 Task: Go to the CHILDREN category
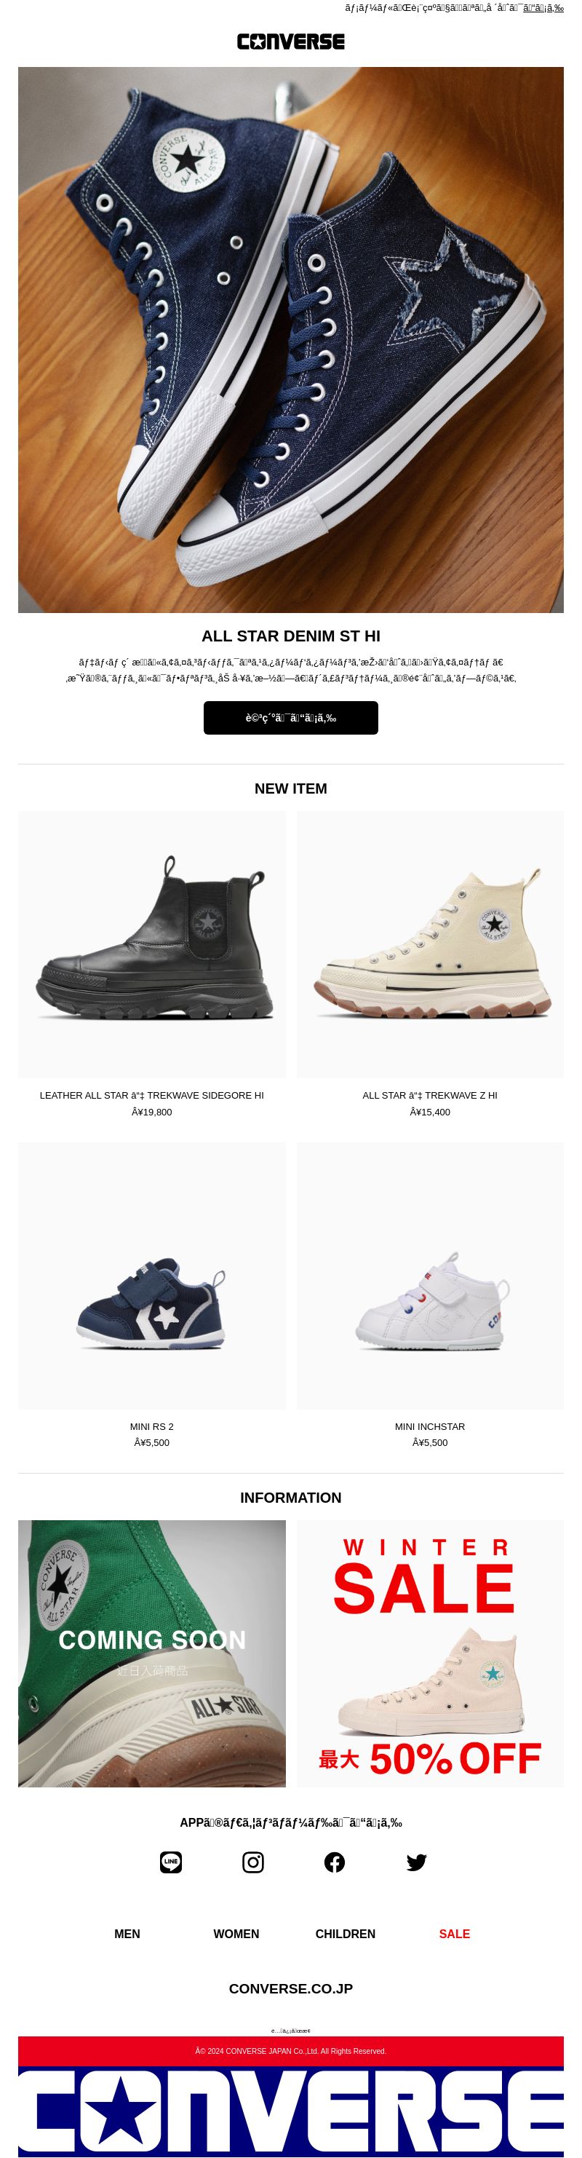(x=345, y=1934)
